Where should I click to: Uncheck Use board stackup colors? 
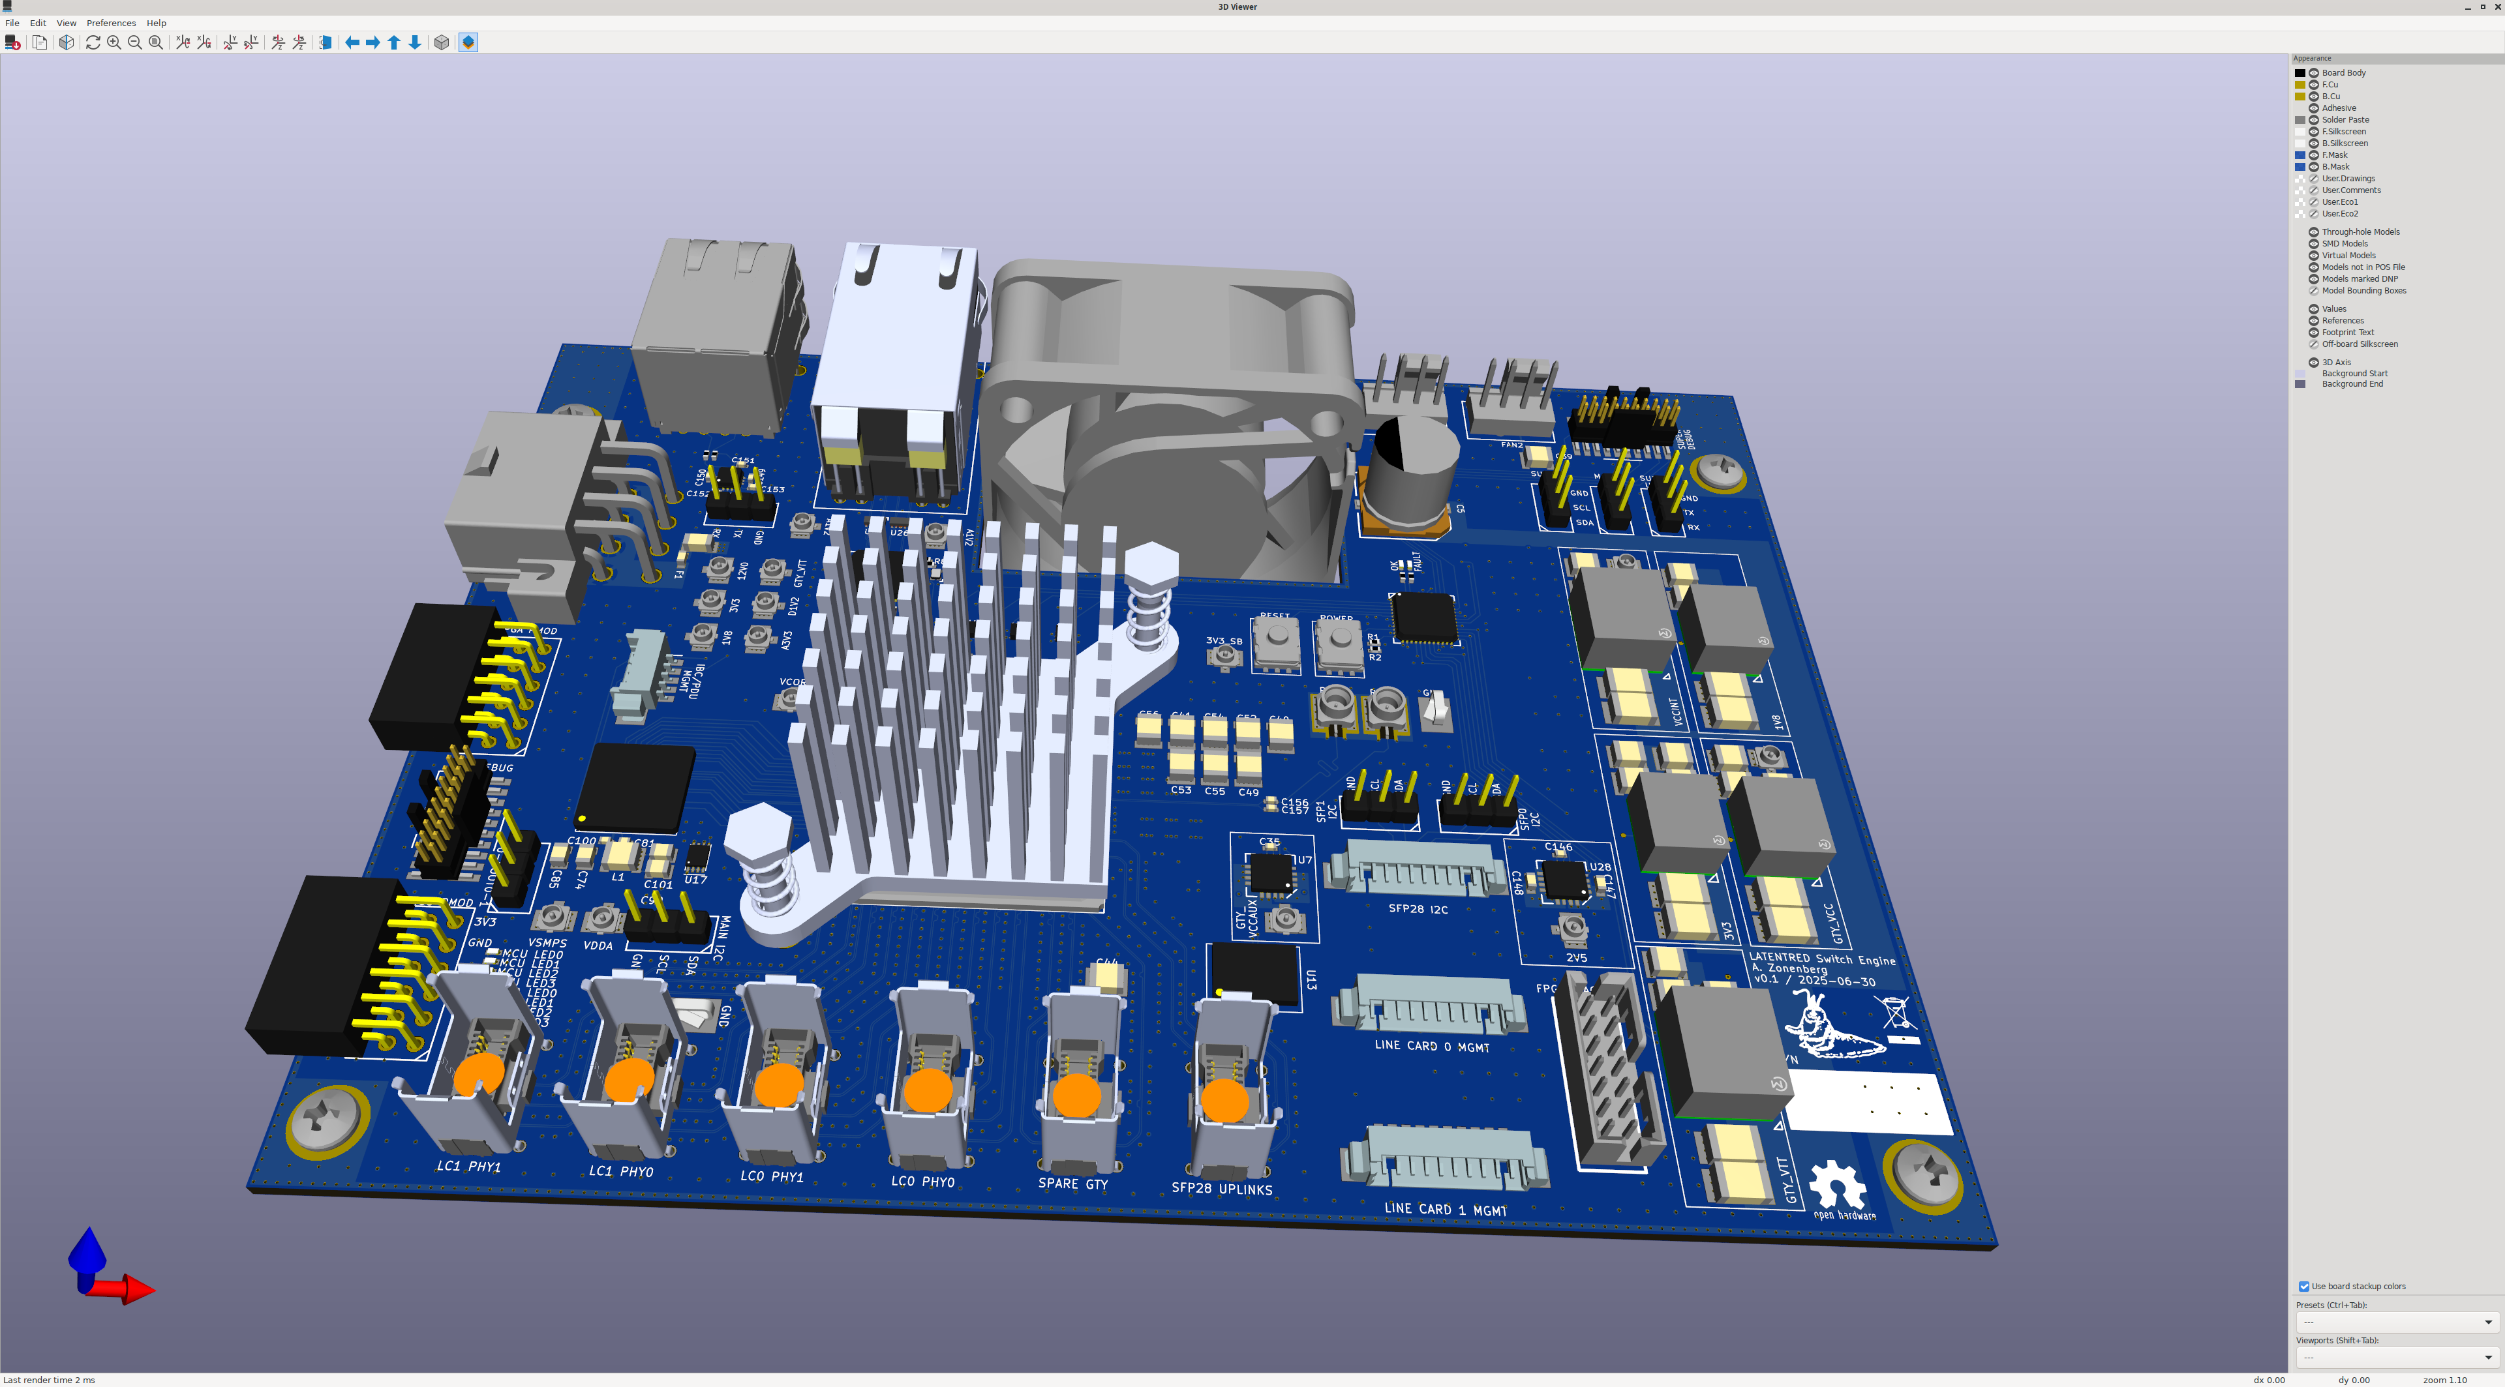pyautogui.click(x=2303, y=1286)
